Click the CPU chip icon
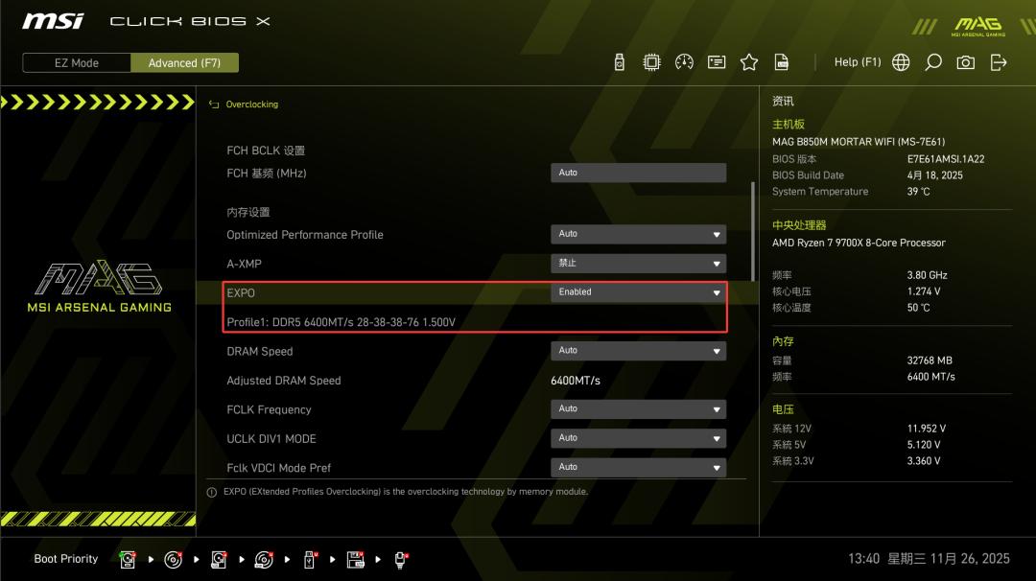This screenshot has height=581, width=1036. click(x=651, y=62)
